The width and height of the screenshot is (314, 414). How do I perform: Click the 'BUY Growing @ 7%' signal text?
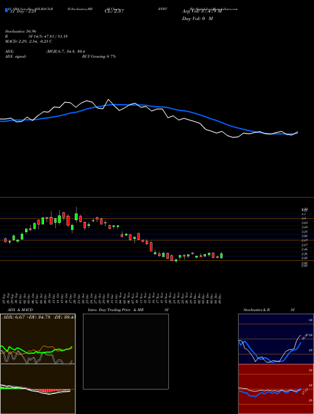pos(99,56)
